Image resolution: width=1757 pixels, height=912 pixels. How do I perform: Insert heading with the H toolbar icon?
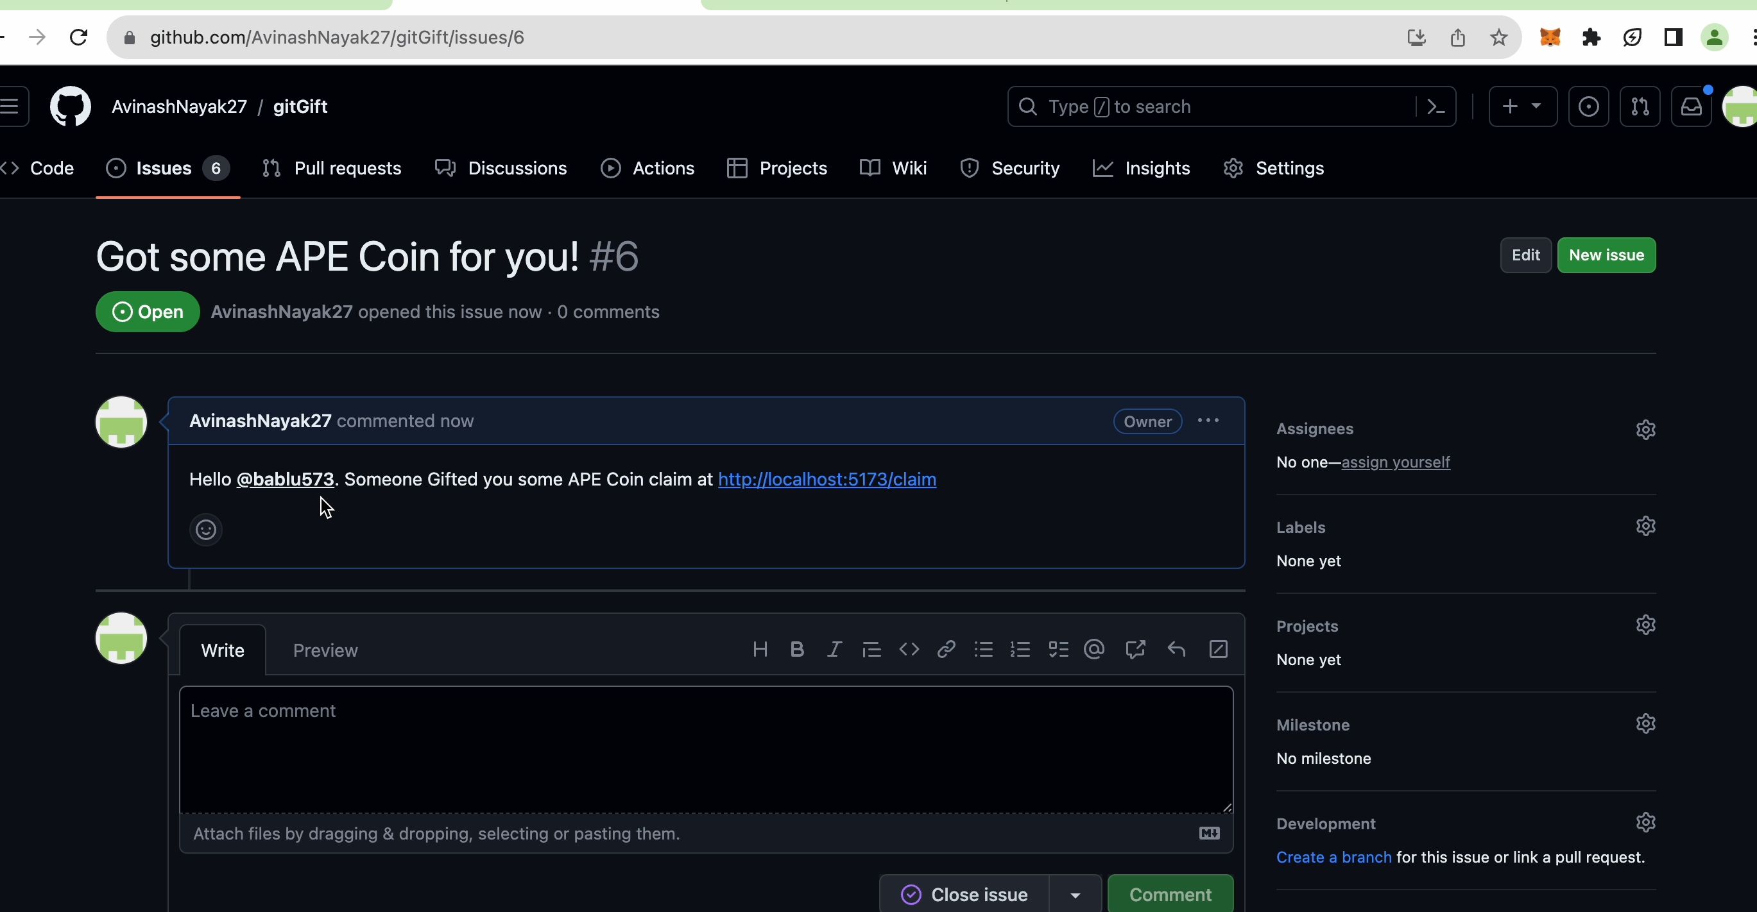(760, 650)
